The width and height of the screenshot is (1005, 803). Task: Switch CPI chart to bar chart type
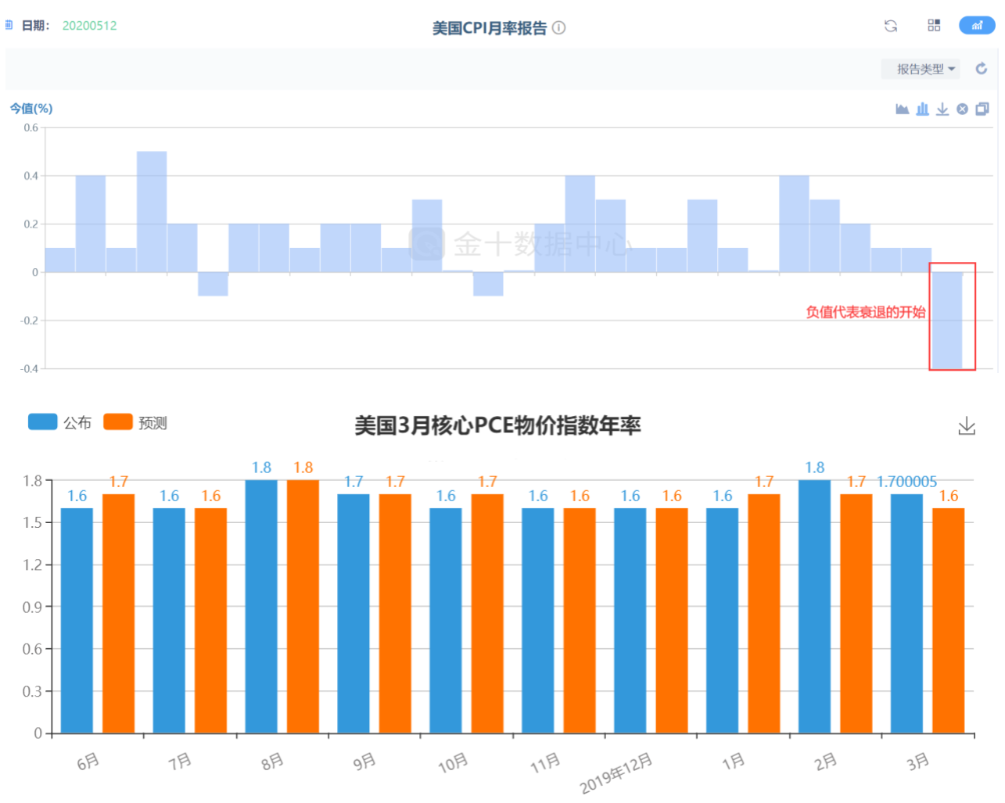click(923, 109)
